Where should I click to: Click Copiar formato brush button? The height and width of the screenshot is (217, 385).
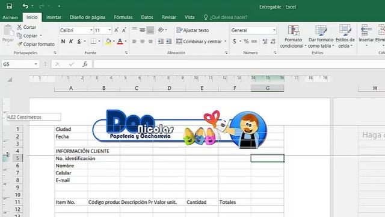coord(36,44)
